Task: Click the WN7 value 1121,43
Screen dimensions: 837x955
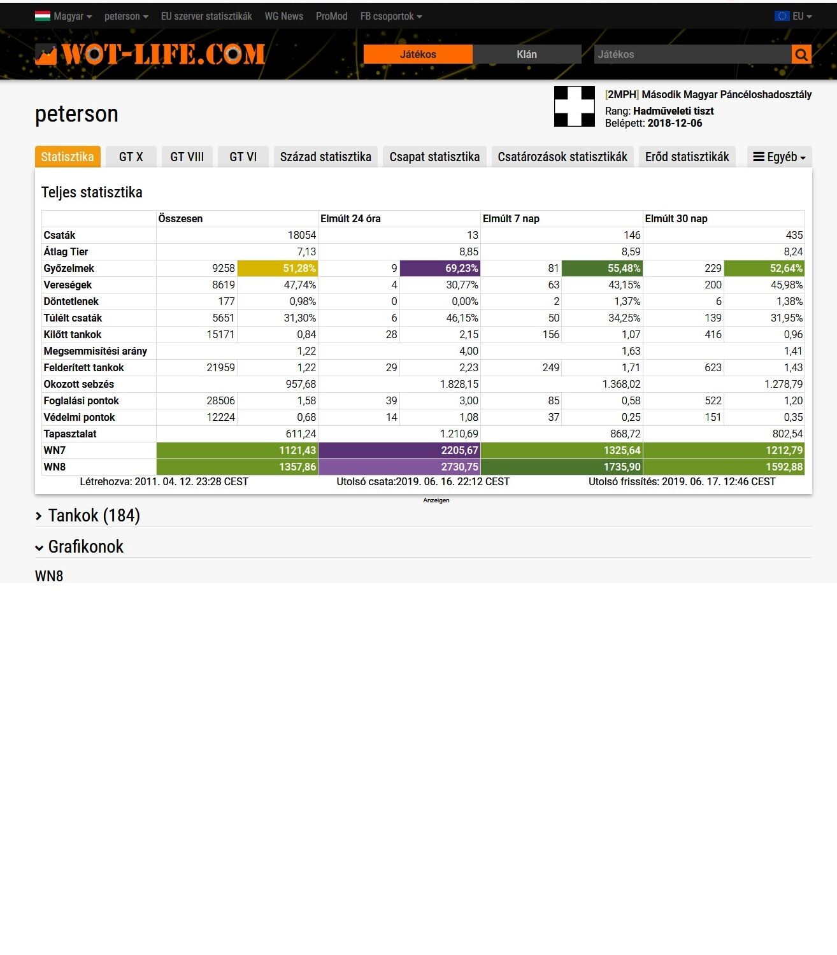Action: point(297,450)
